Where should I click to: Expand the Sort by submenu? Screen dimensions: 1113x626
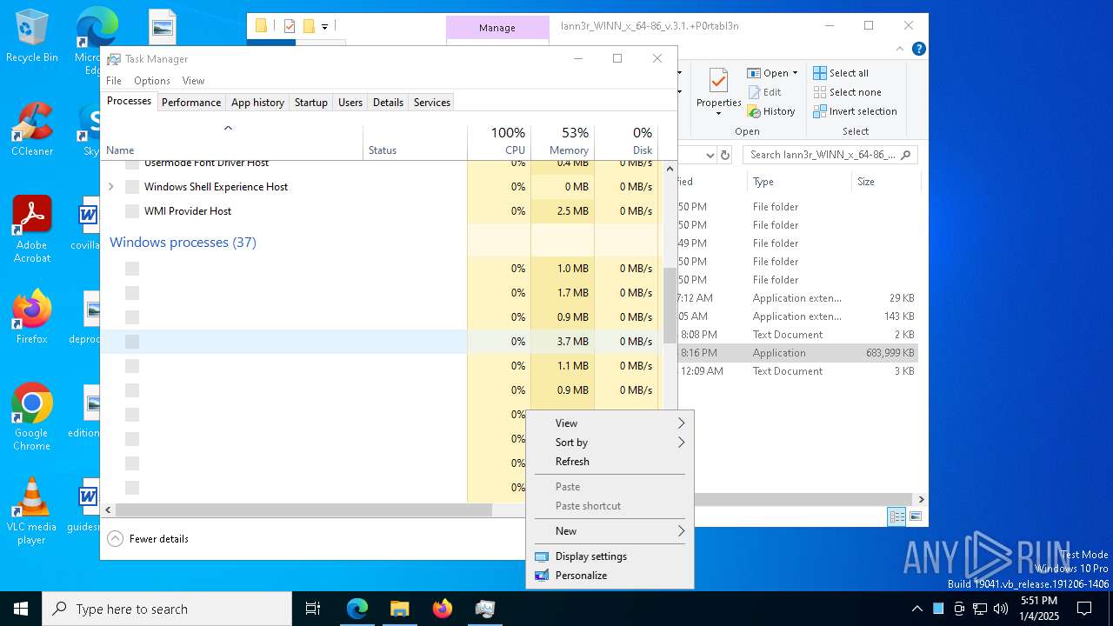click(610, 443)
